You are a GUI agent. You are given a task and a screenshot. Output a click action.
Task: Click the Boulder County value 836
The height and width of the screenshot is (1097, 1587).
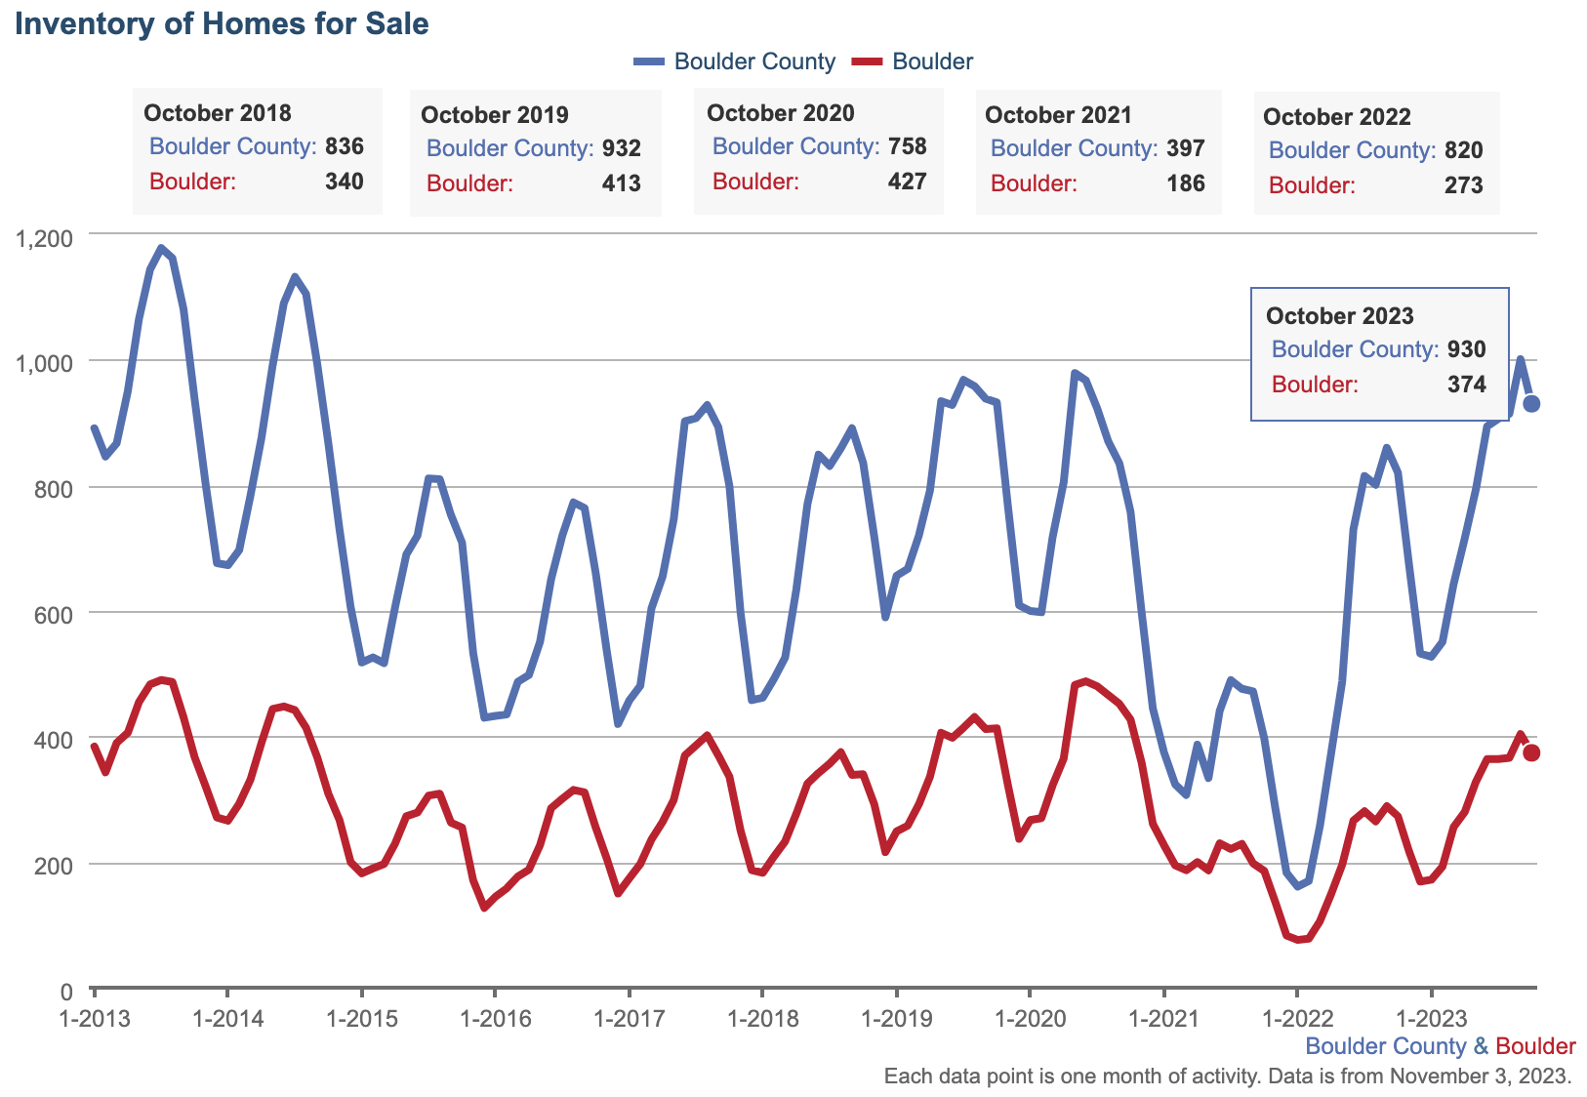pyautogui.click(x=345, y=146)
